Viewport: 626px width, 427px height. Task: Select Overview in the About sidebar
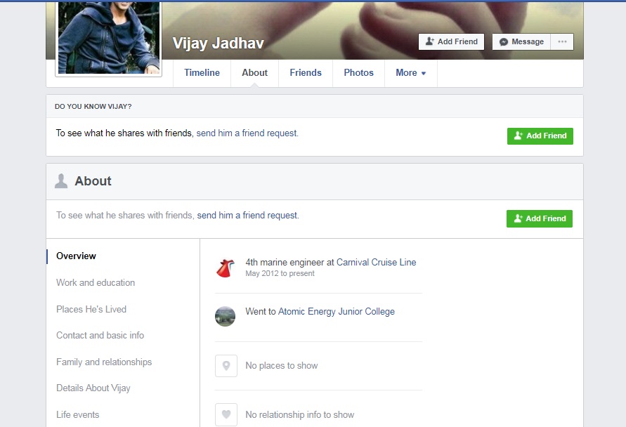tap(76, 256)
